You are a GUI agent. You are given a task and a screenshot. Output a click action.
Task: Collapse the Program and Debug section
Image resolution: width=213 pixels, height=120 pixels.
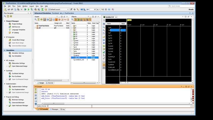click(x=5, y=97)
